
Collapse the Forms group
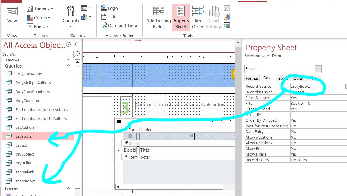[68, 188]
